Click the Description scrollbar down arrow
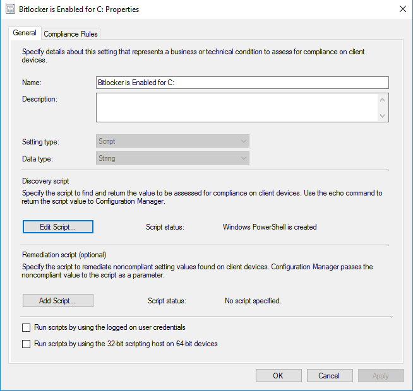This screenshot has height=391, width=413. [382, 116]
